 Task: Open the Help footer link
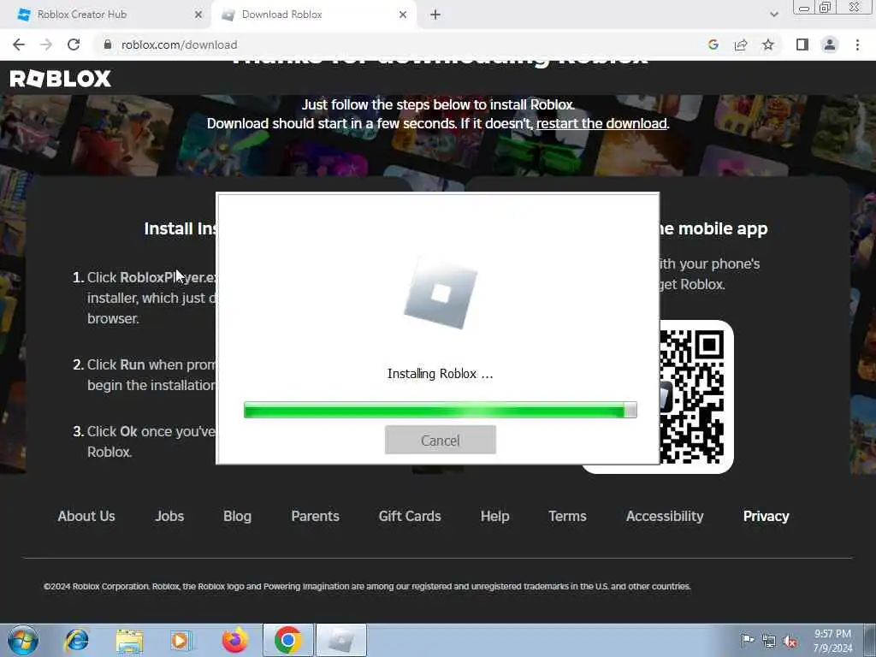tap(495, 516)
